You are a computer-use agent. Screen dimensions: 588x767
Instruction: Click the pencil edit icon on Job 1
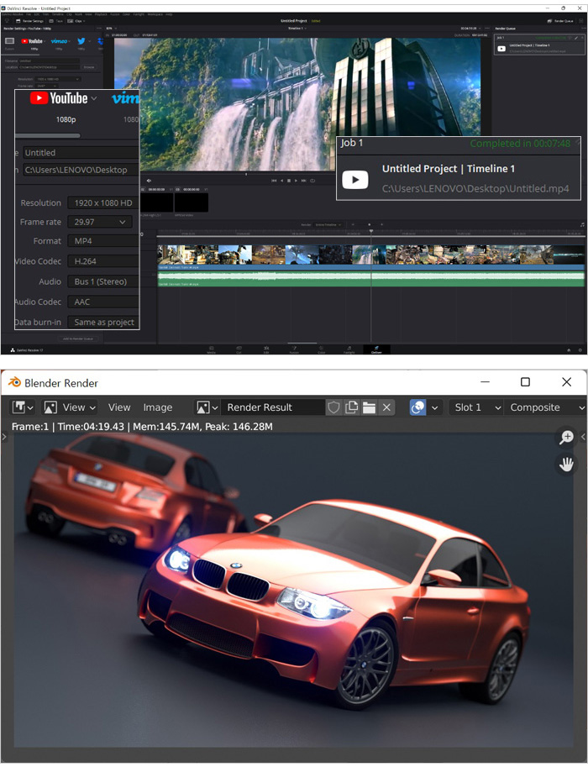click(x=576, y=38)
